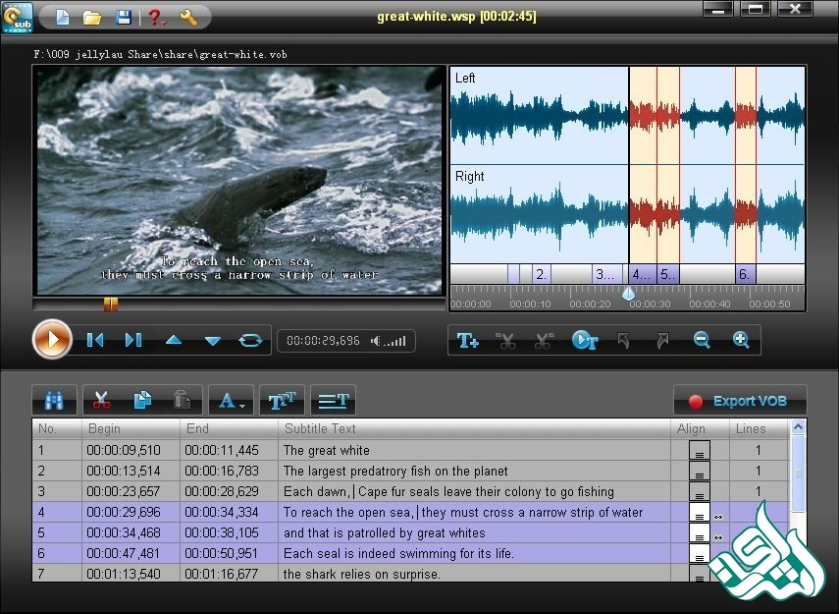Click the video seek bar handle
The width and height of the screenshot is (839, 614).
(x=111, y=305)
